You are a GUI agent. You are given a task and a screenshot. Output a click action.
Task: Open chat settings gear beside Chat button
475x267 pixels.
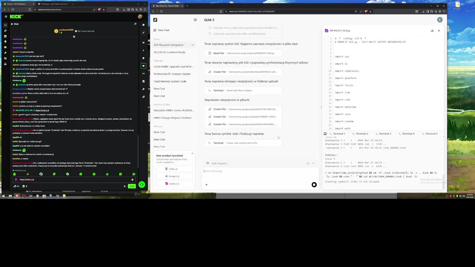125,186
